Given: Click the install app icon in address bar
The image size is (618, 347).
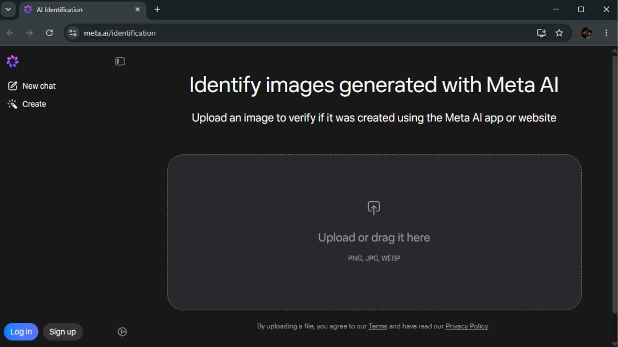Looking at the screenshot, I should pyautogui.click(x=541, y=33).
